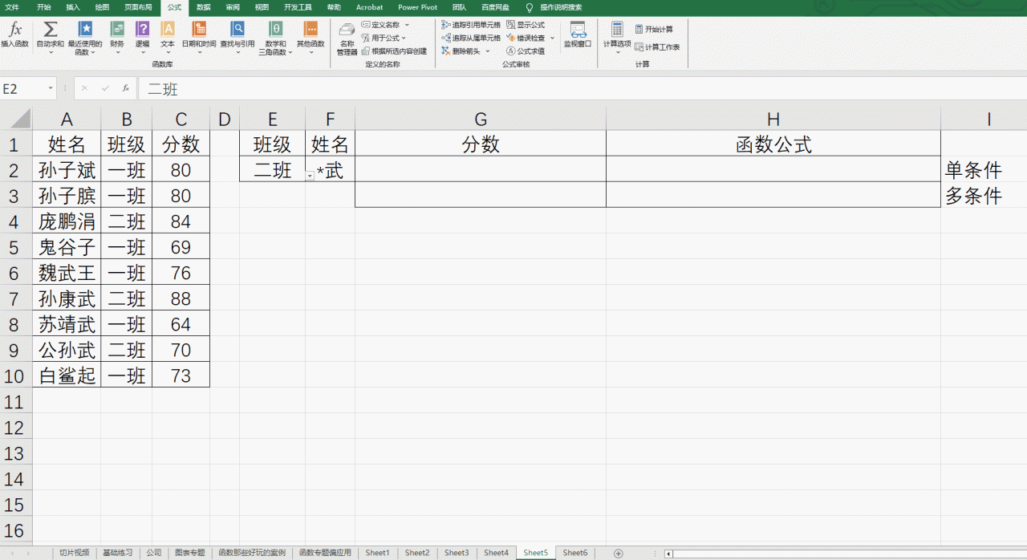1027x560 pixels.
Task: Click Define Name (定义名称)
Action: click(380, 25)
